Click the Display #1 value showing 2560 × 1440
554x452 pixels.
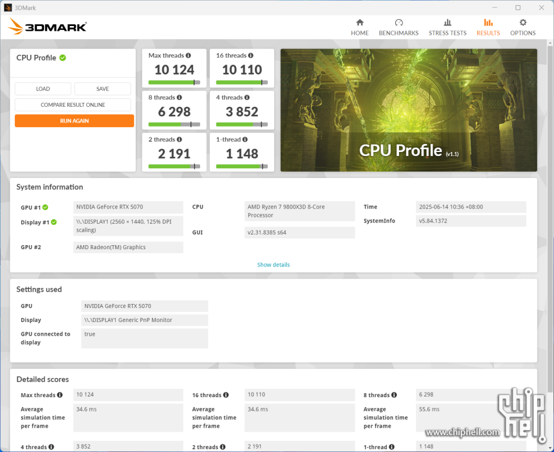pos(128,226)
